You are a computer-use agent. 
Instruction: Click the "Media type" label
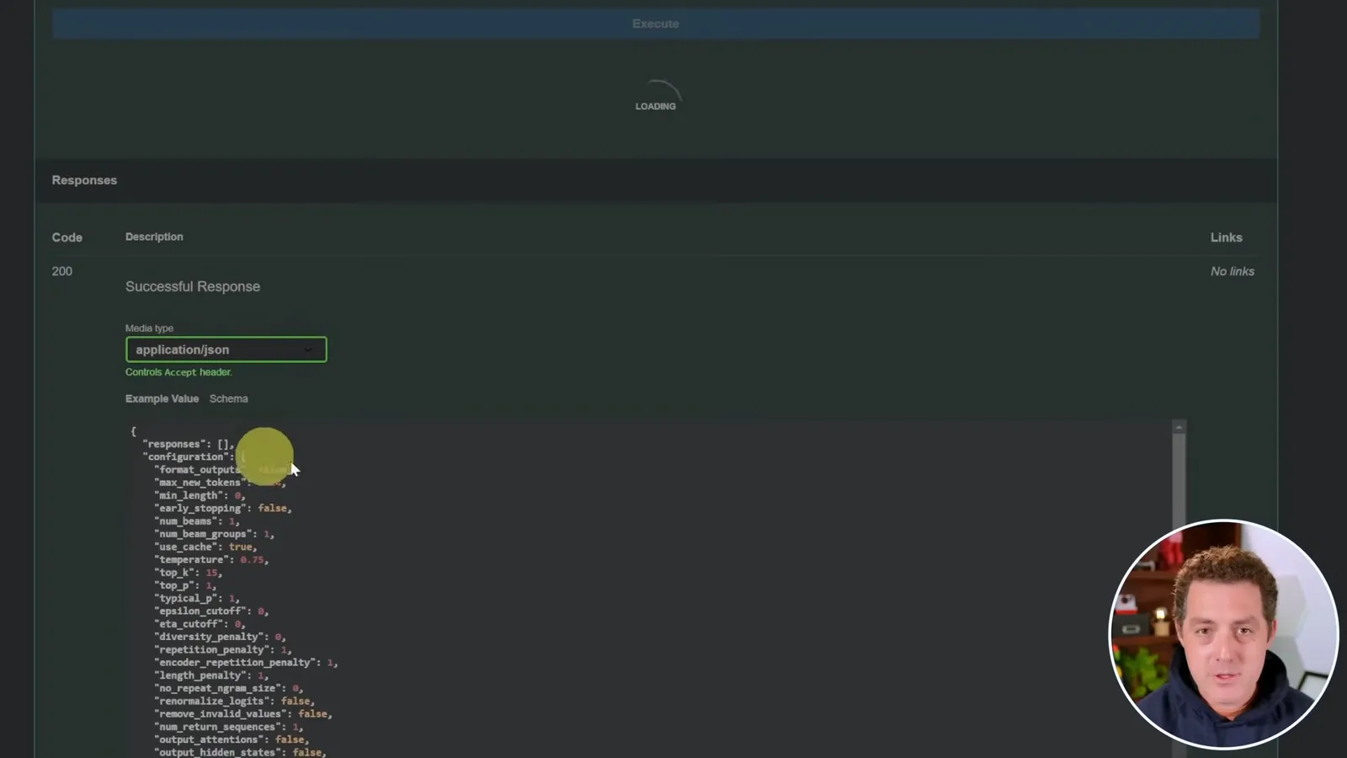pyautogui.click(x=149, y=328)
